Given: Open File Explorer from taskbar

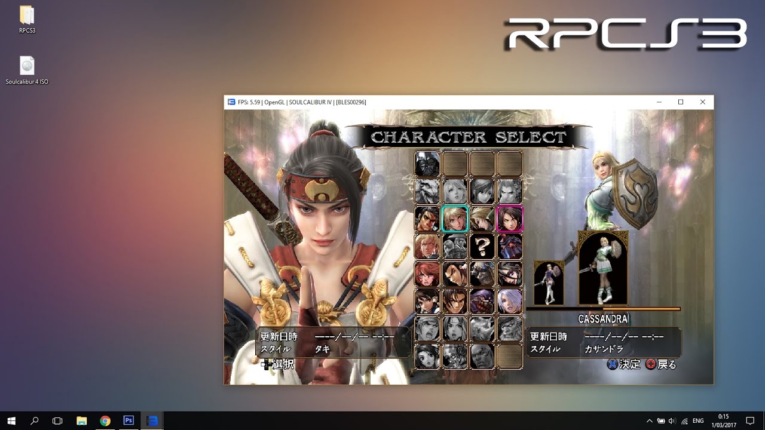Looking at the screenshot, I should point(81,420).
